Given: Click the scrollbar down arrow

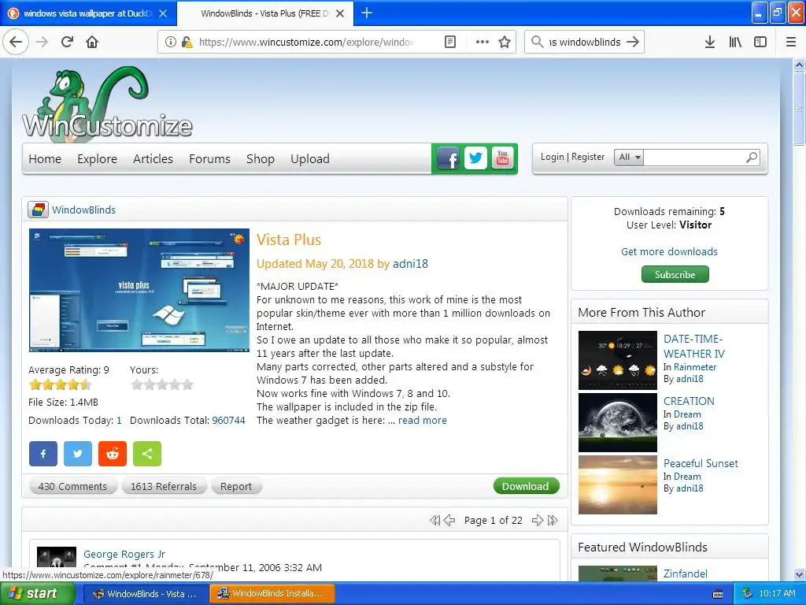Looking at the screenshot, I should click(799, 574).
